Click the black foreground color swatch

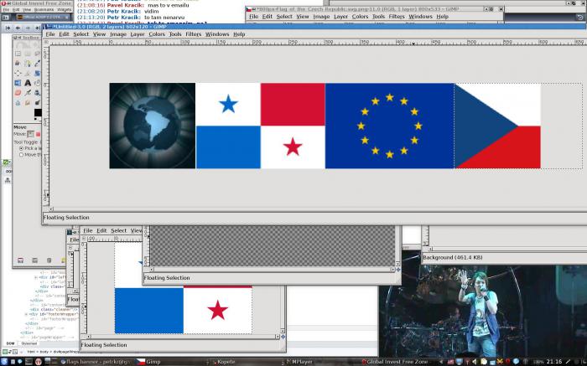[38, 112]
